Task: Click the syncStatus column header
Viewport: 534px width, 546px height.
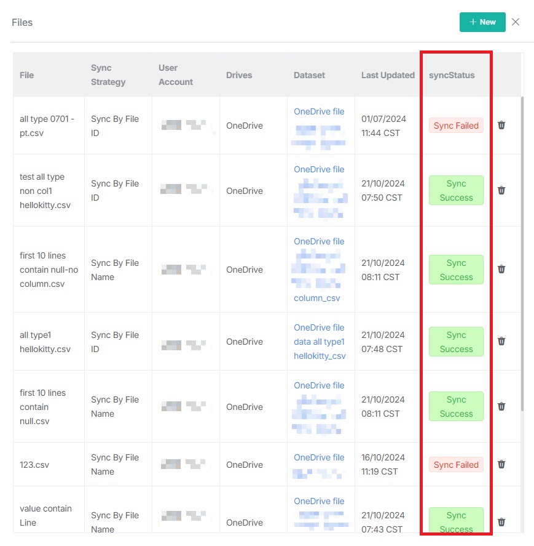Action: coord(452,75)
